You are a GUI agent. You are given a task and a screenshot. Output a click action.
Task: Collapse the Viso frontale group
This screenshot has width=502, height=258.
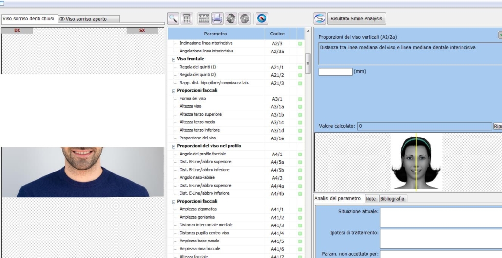(174, 59)
